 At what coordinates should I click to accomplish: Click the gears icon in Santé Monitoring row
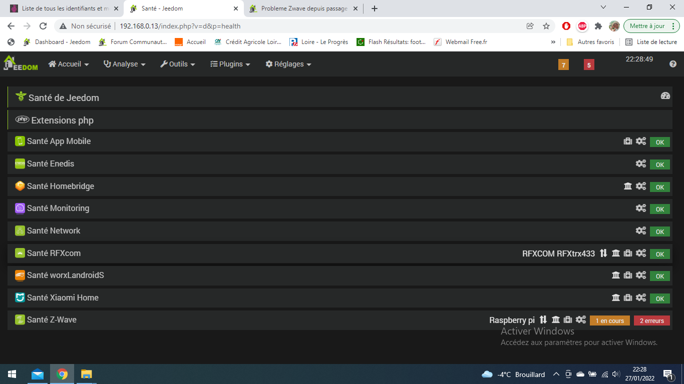pyautogui.click(x=641, y=208)
